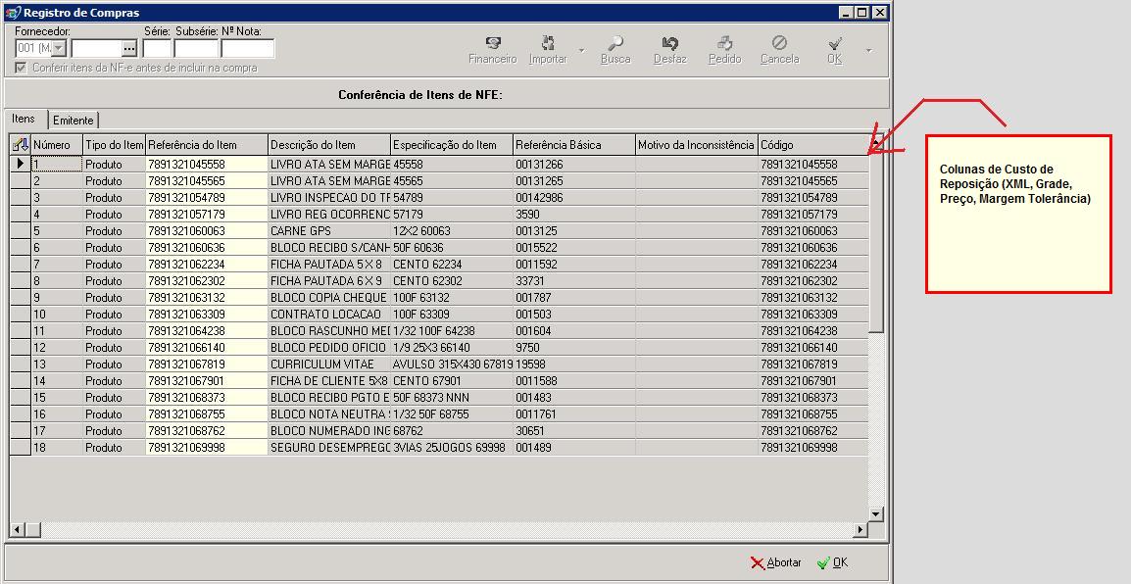Click the Cancela toolbar icon

[x=779, y=43]
